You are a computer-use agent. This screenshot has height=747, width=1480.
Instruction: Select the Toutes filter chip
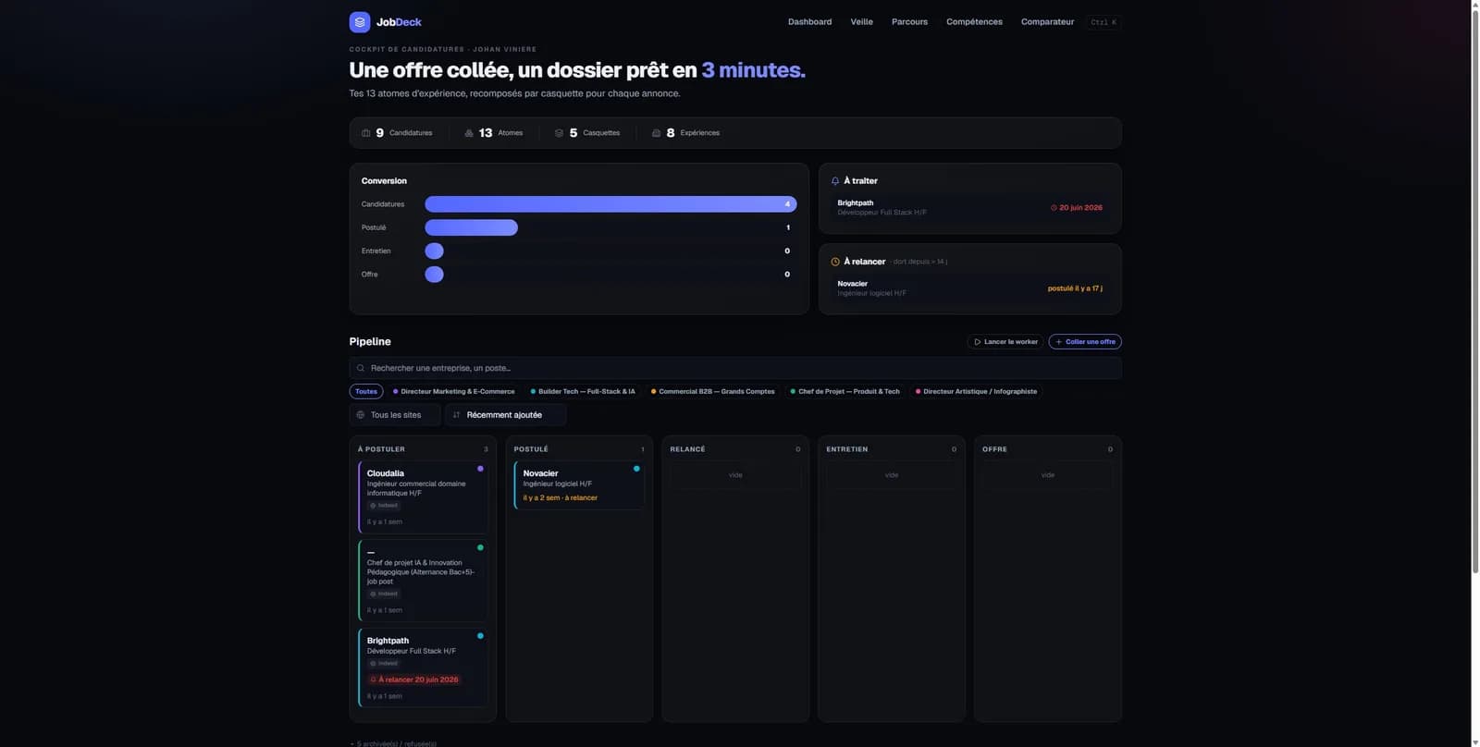[x=366, y=391]
